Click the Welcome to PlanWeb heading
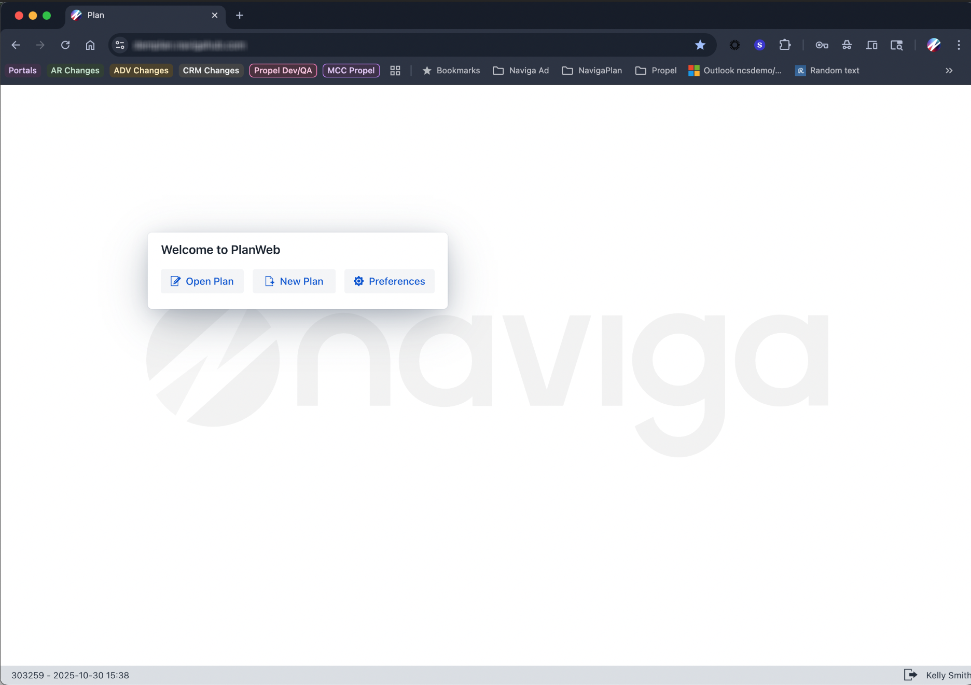Image resolution: width=971 pixels, height=685 pixels. (220, 250)
